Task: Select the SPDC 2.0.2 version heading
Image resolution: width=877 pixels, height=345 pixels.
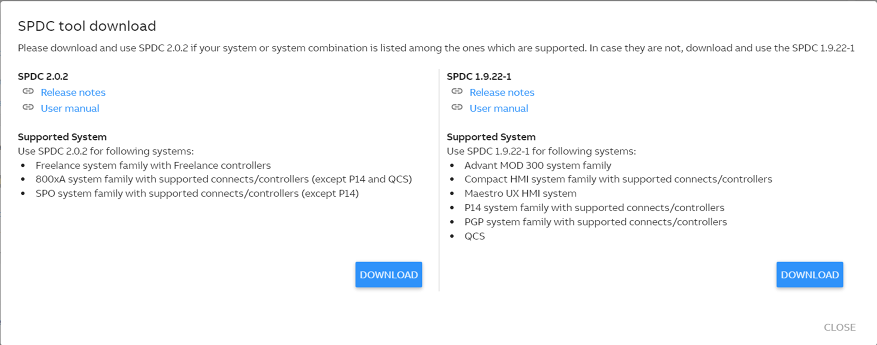Action: point(43,76)
